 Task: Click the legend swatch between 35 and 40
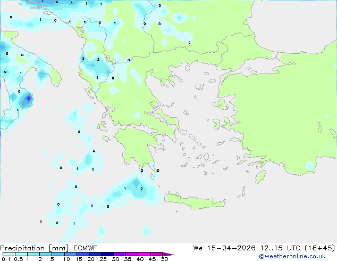point(132,254)
